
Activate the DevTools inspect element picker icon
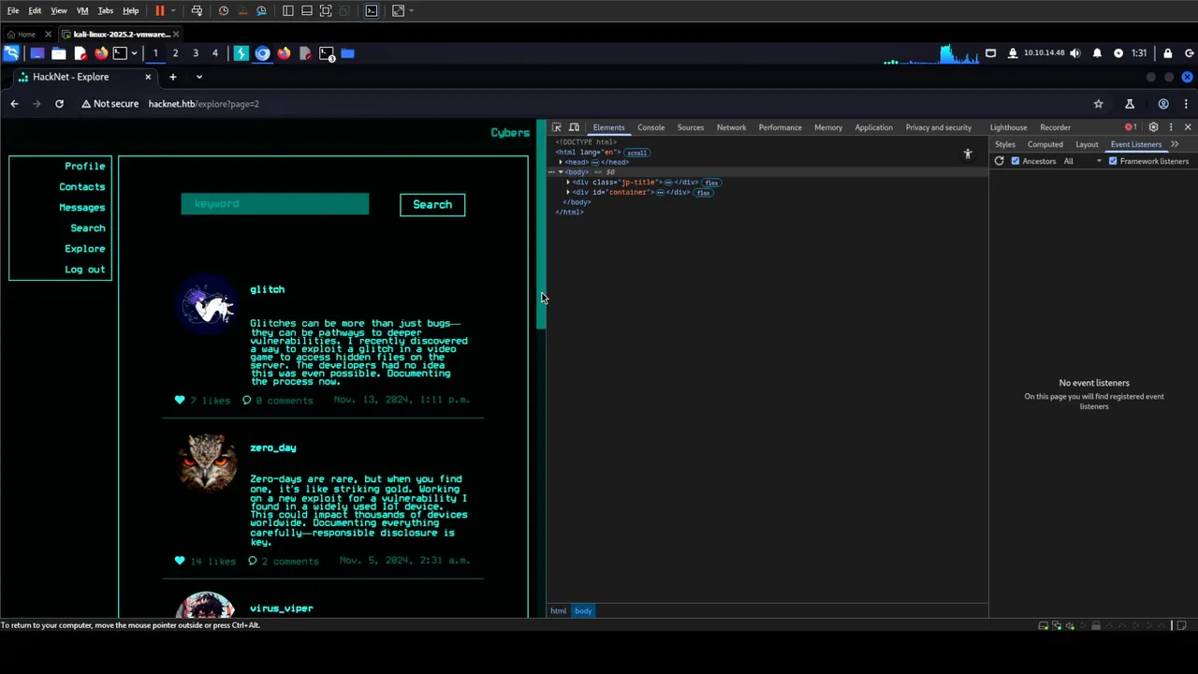pyautogui.click(x=556, y=127)
